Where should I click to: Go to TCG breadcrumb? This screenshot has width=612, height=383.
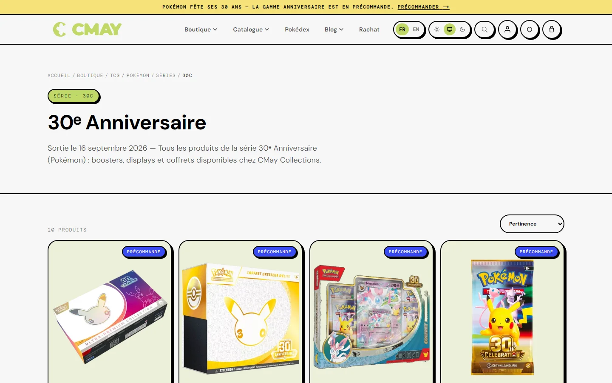pyautogui.click(x=115, y=75)
